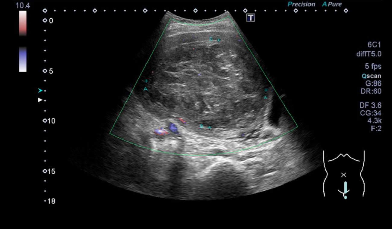The height and width of the screenshot is (229, 392).
Task: Click the T icon above the scan
Action: 250,17
